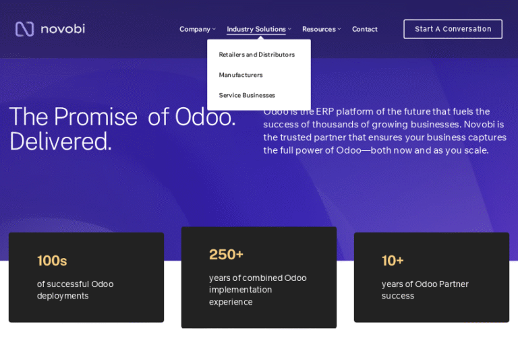Go to the Contact page
This screenshot has height=345, width=518.
pyautogui.click(x=365, y=29)
